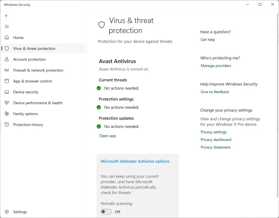Open the Privacy dashboard link
Screen dimensions: 279x218
tap(216, 140)
